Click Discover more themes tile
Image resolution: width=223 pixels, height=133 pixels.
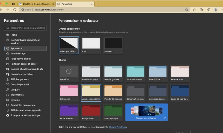pos(146,112)
